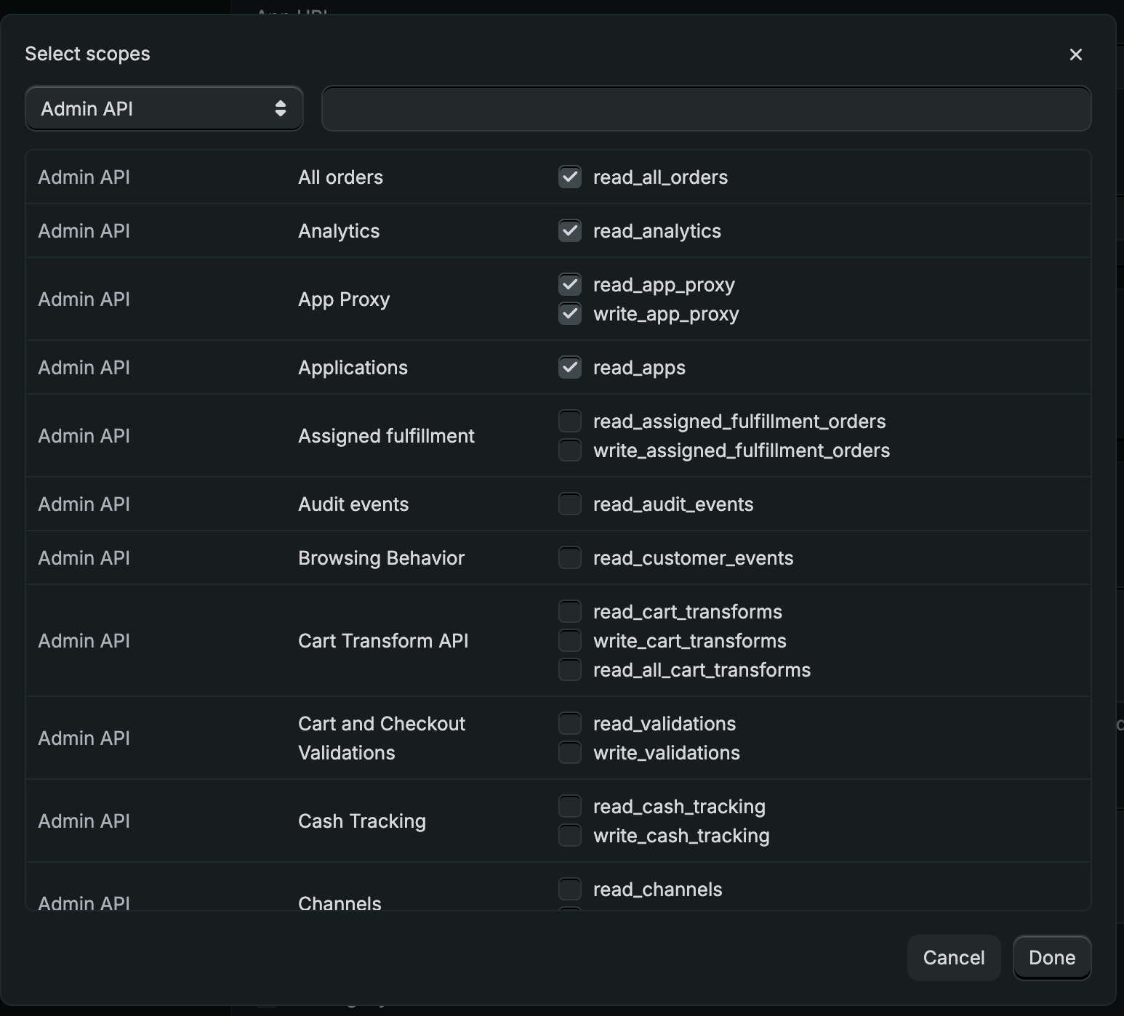The width and height of the screenshot is (1124, 1016).
Task: Uncheck the read_apps scope
Action: [x=570, y=367]
